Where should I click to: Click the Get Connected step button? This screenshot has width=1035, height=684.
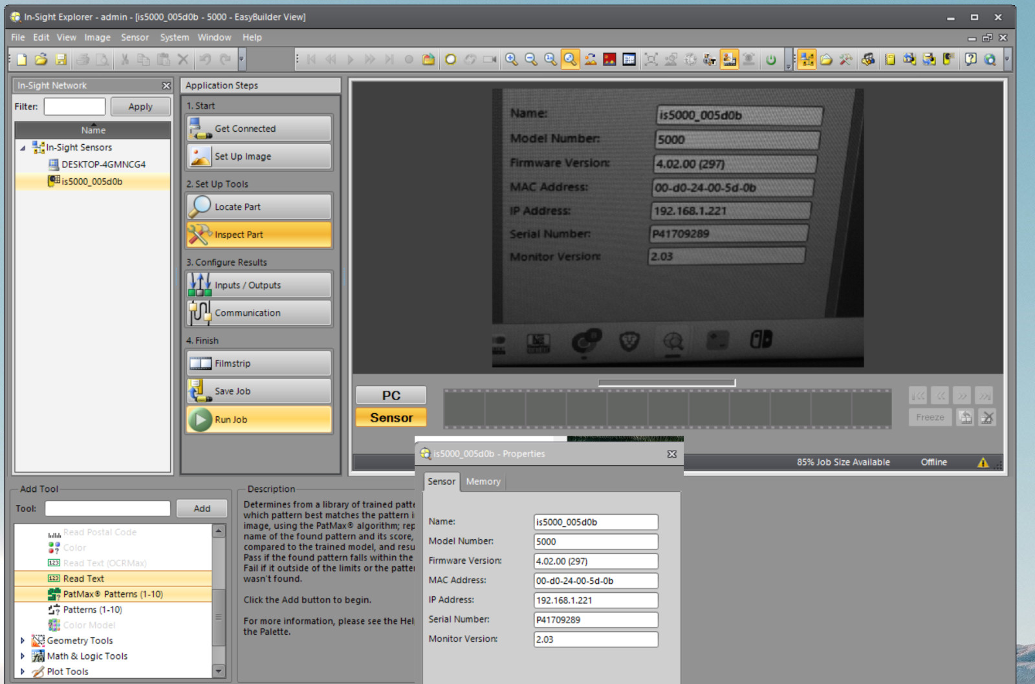point(259,129)
